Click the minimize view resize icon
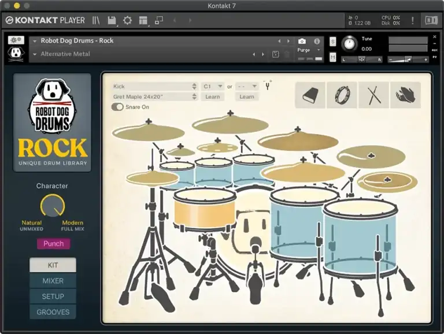 (x=159, y=20)
